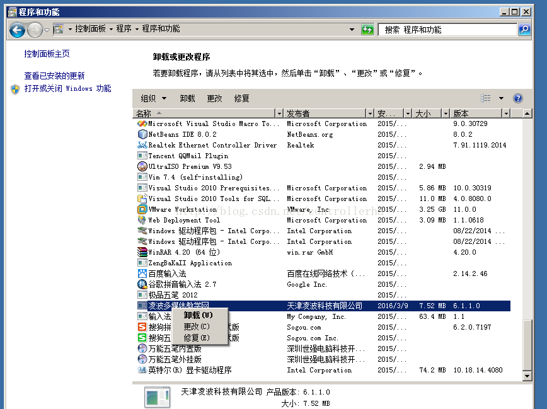
Task: Click the win.rar GmbH publisher cell
Action: pos(310,252)
